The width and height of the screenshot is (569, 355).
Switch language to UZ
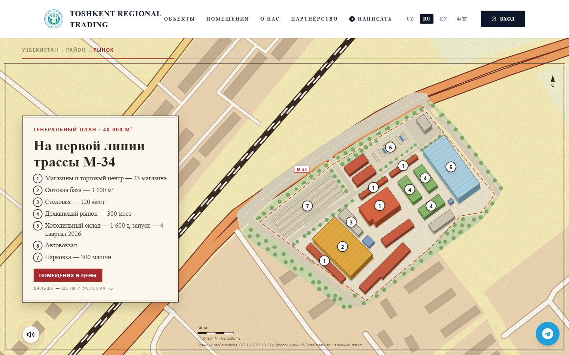(410, 19)
